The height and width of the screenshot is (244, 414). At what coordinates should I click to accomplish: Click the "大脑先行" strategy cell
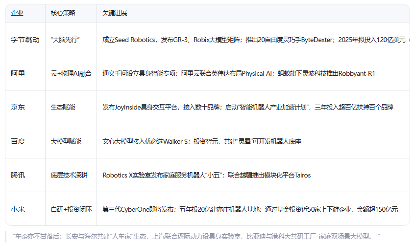(65, 40)
